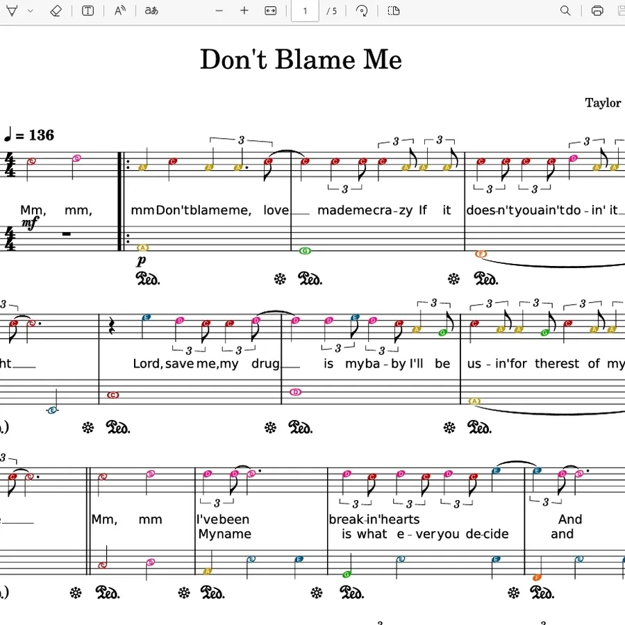Open the find search tool
Screen dimensions: 625x625
click(565, 10)
